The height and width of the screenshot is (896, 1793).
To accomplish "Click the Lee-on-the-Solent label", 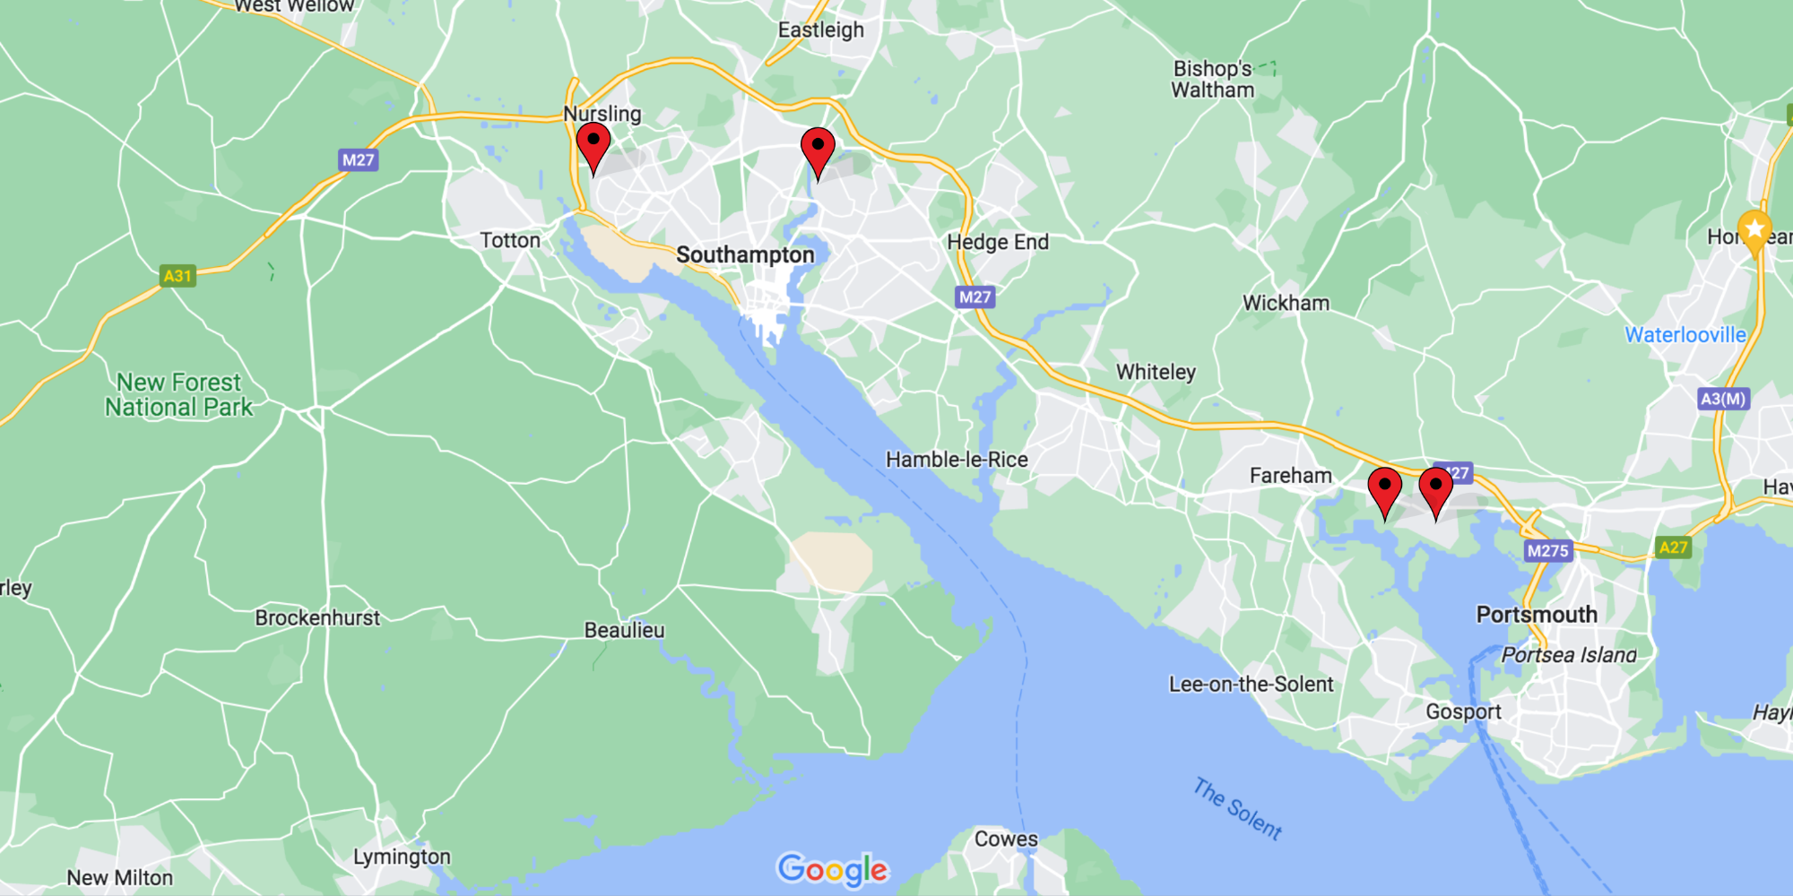I will point(1251,685).
